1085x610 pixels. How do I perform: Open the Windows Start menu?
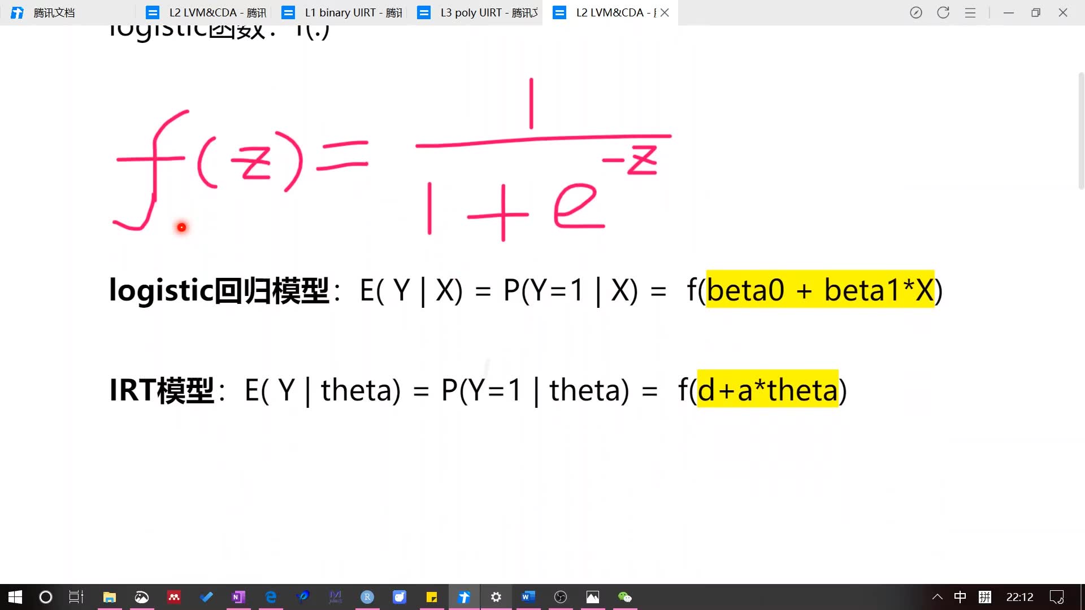pos(15,597)
